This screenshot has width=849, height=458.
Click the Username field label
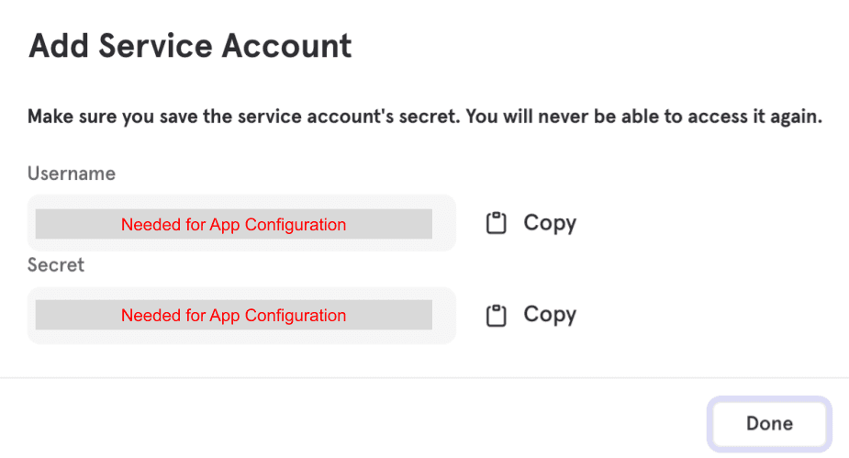[x=72, y=173]
